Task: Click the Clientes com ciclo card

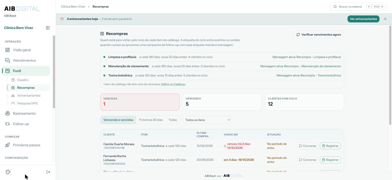Action: coord(304,102)
